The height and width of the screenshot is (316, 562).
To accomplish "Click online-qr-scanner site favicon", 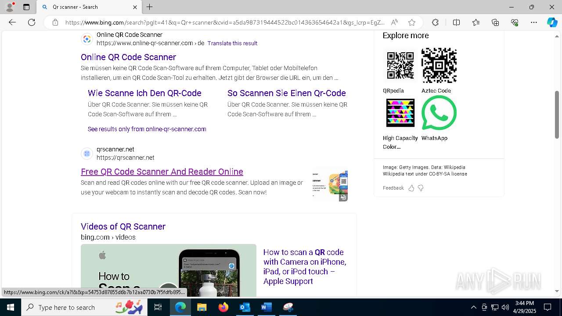I will click(x=87, y=39).
